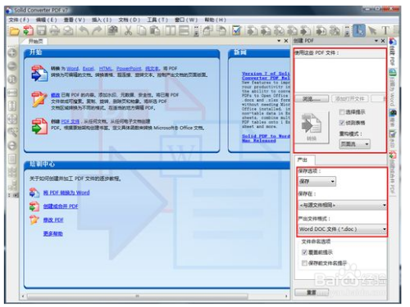410x307 pixels.
Task: Click the Excel link in 开始 panel
Action: click(x=89, y=69)
